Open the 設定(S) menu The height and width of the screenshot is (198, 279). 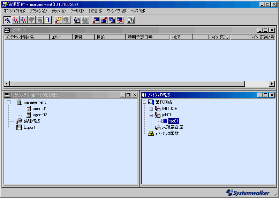point(96,11)
